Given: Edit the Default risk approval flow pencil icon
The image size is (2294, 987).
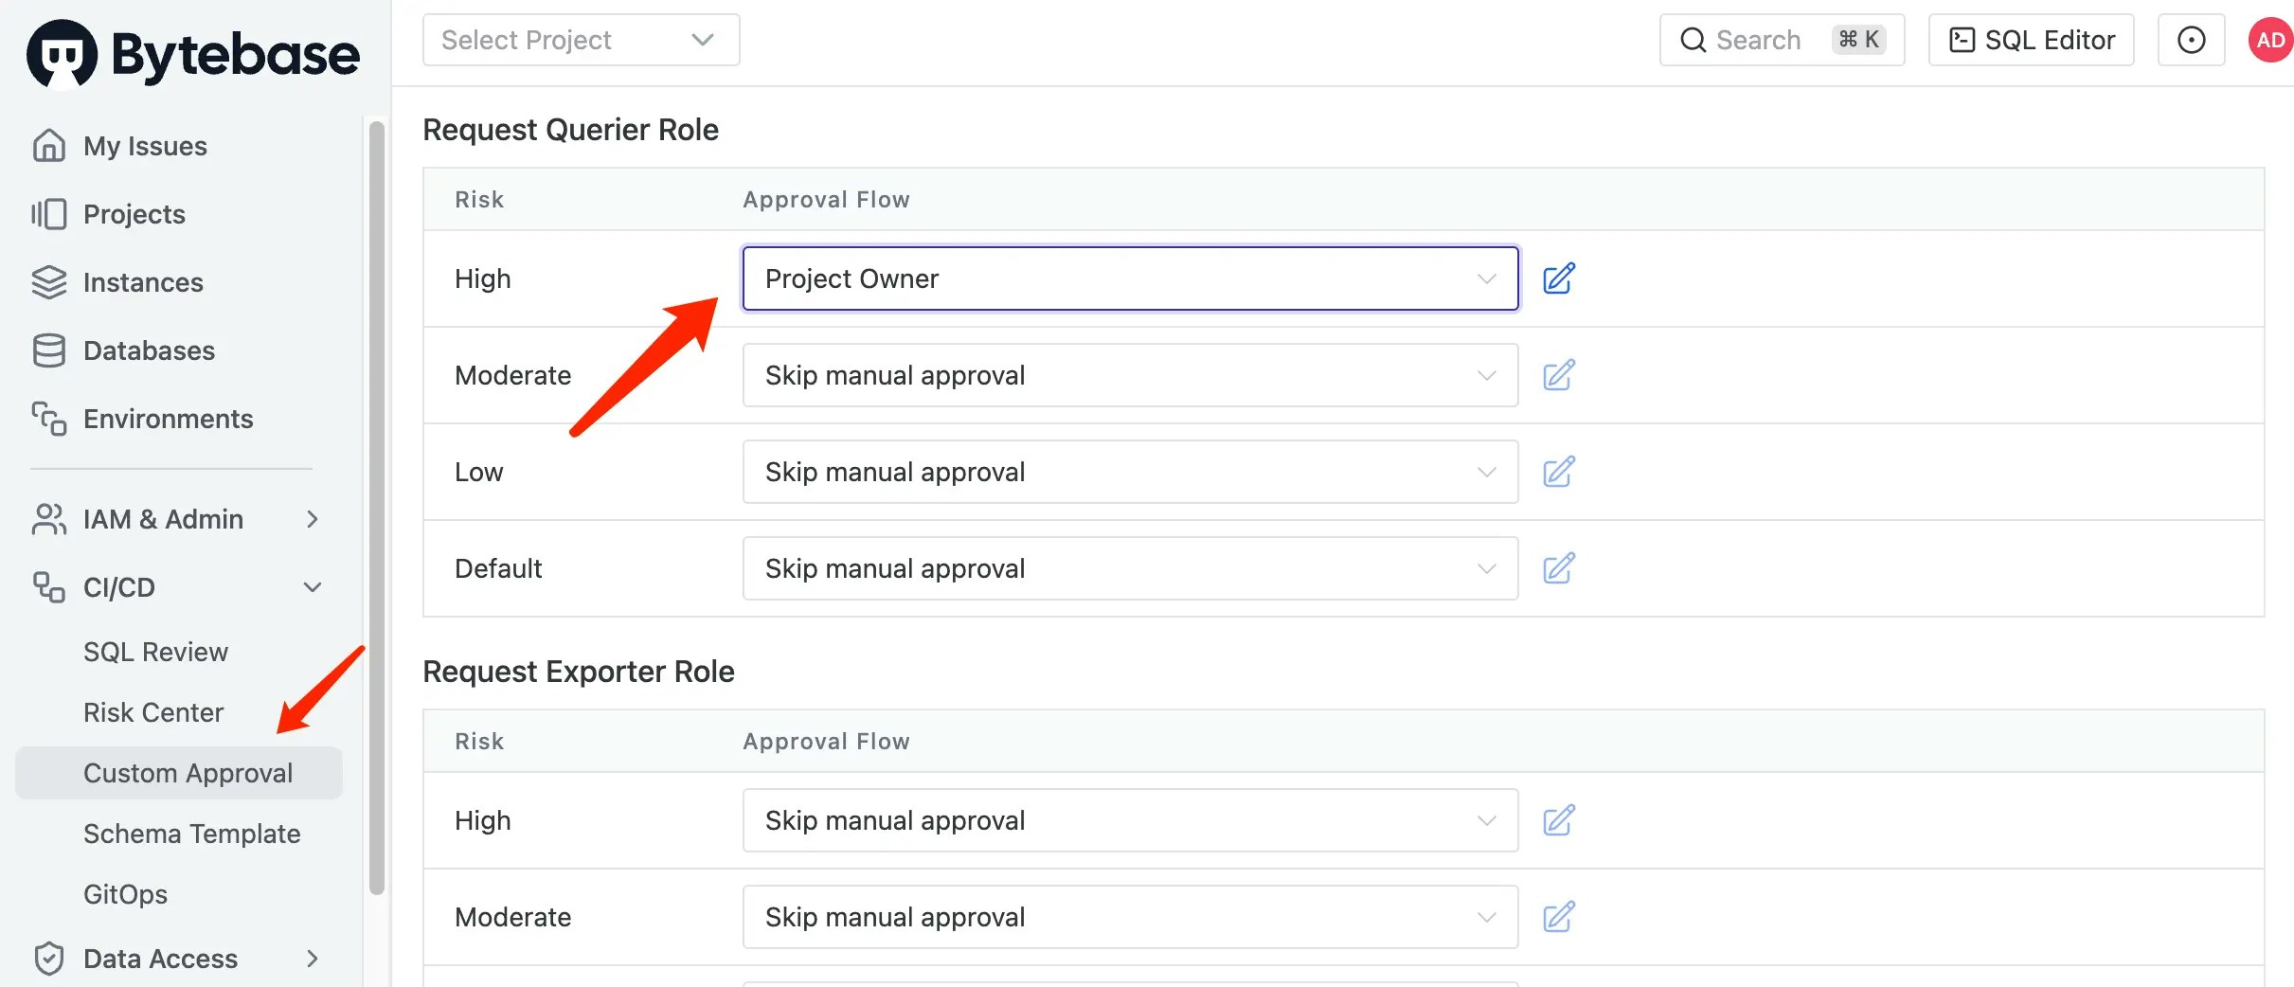Looking at the screenshot, I should (x=1558, y=568).
